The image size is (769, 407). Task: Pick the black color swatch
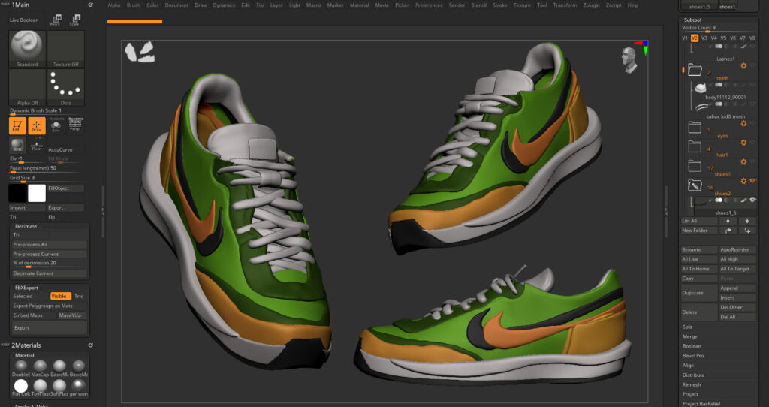coord(18,193)
